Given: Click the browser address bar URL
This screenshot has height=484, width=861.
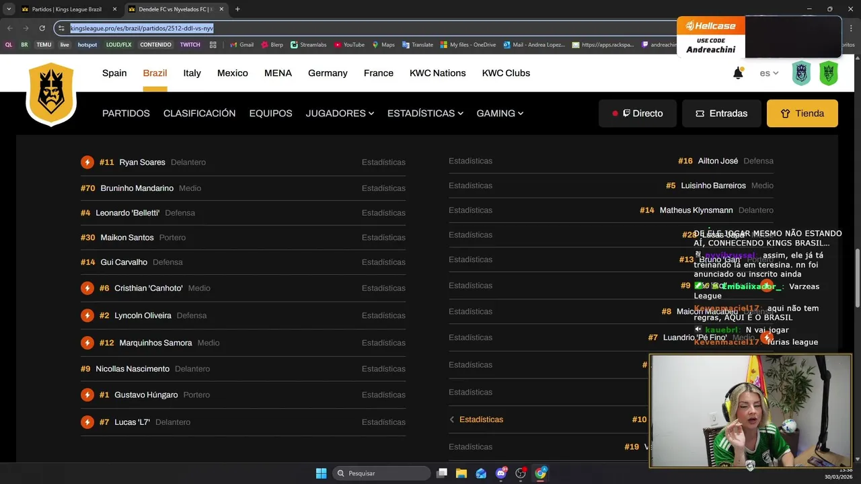Looking at the screenshot, I should point(142,28).
